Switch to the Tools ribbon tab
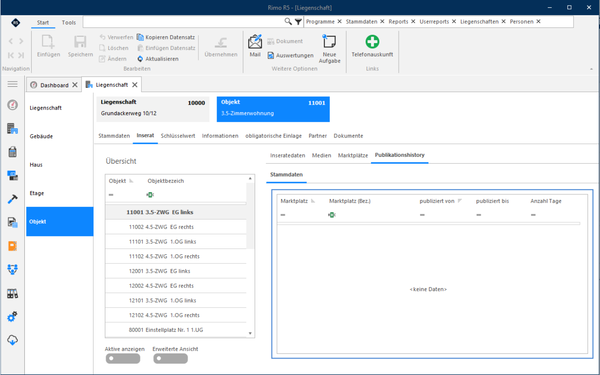 pyautogui.click(x=69, y=22)
